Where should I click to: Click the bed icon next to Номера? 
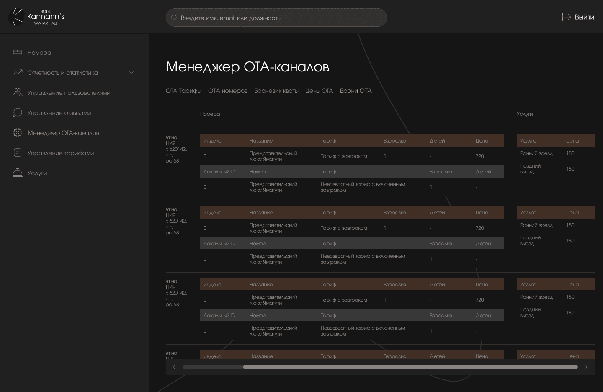pos(18,53)
